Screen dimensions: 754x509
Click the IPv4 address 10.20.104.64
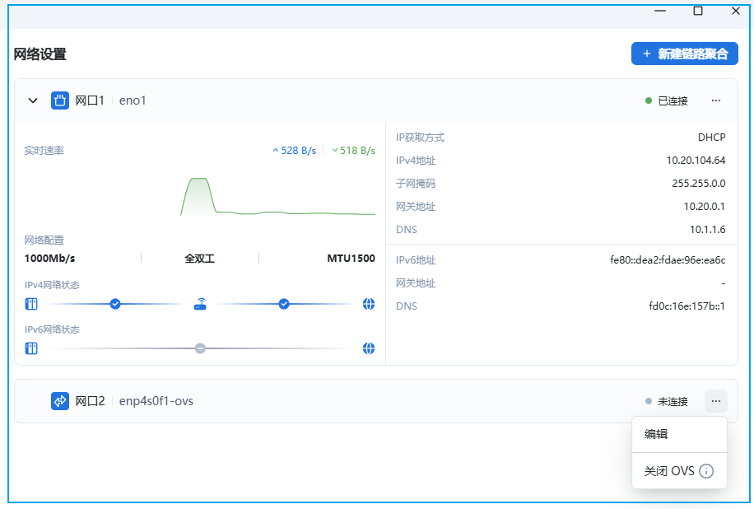point(696,161)
